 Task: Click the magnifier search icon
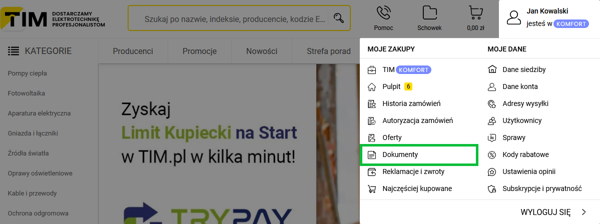[339, 18]
